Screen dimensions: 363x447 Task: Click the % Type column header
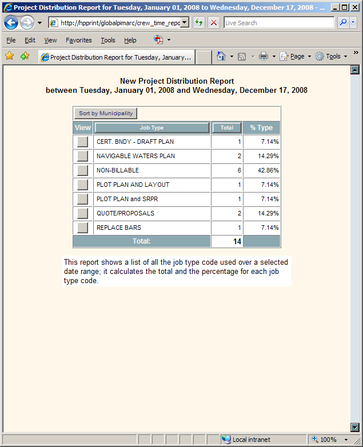click(x=261, y=128)
